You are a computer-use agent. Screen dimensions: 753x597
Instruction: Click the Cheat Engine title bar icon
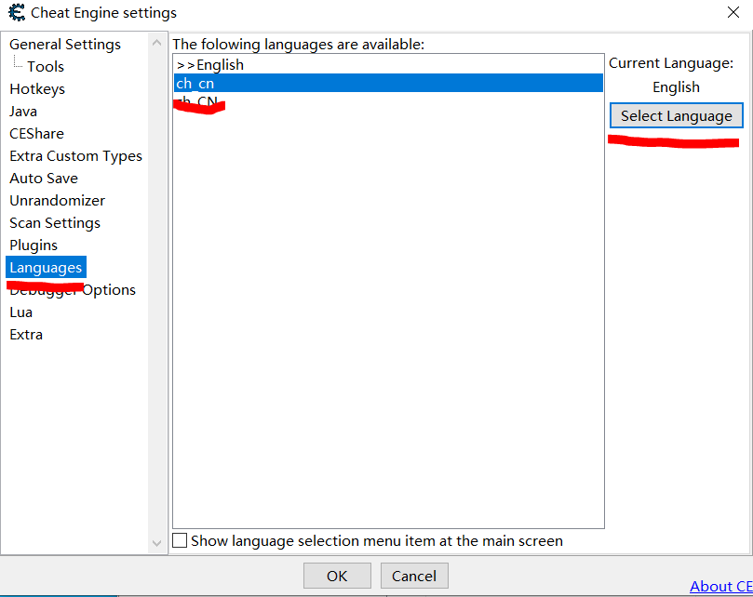pos(16,13)
